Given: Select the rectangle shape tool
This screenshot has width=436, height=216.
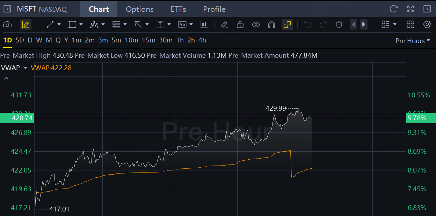Looking at the screenshot, I should click(x=72, y=24).
